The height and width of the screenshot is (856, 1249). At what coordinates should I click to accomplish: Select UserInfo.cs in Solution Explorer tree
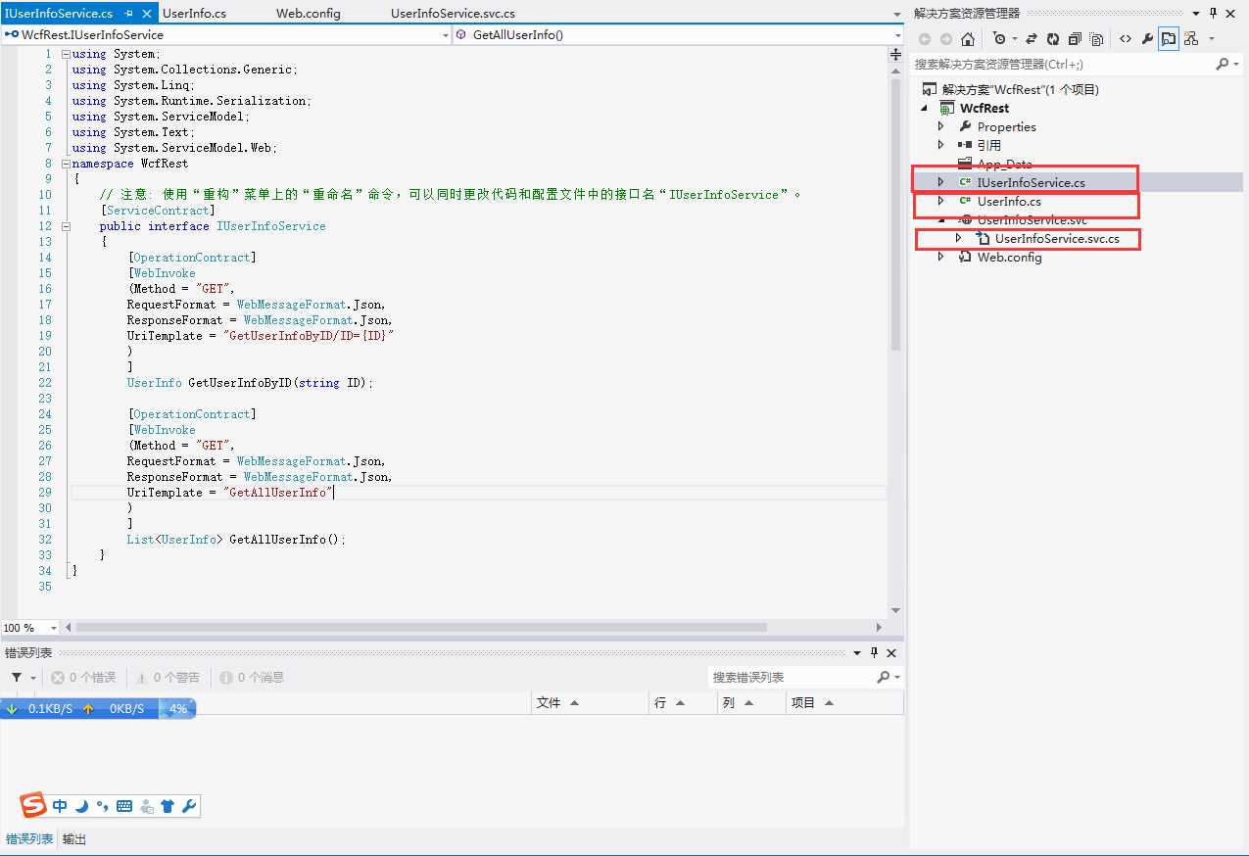tap(1009, 201)
